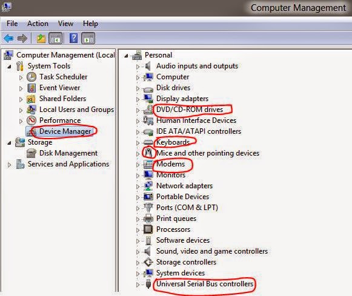Click the Processors chip icon

coord(148,229)
